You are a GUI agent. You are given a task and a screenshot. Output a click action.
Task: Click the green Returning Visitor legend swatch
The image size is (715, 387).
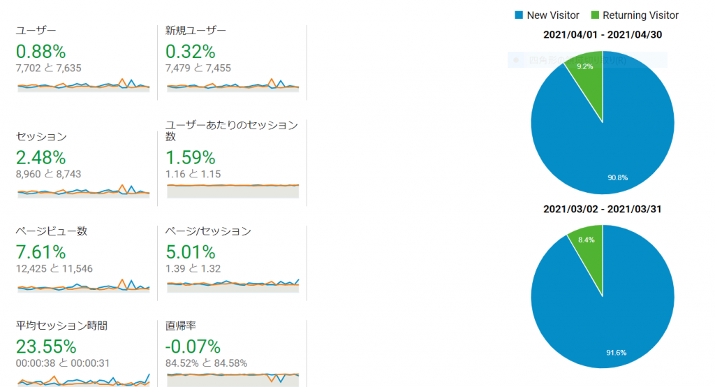click(x=596, y=15)
